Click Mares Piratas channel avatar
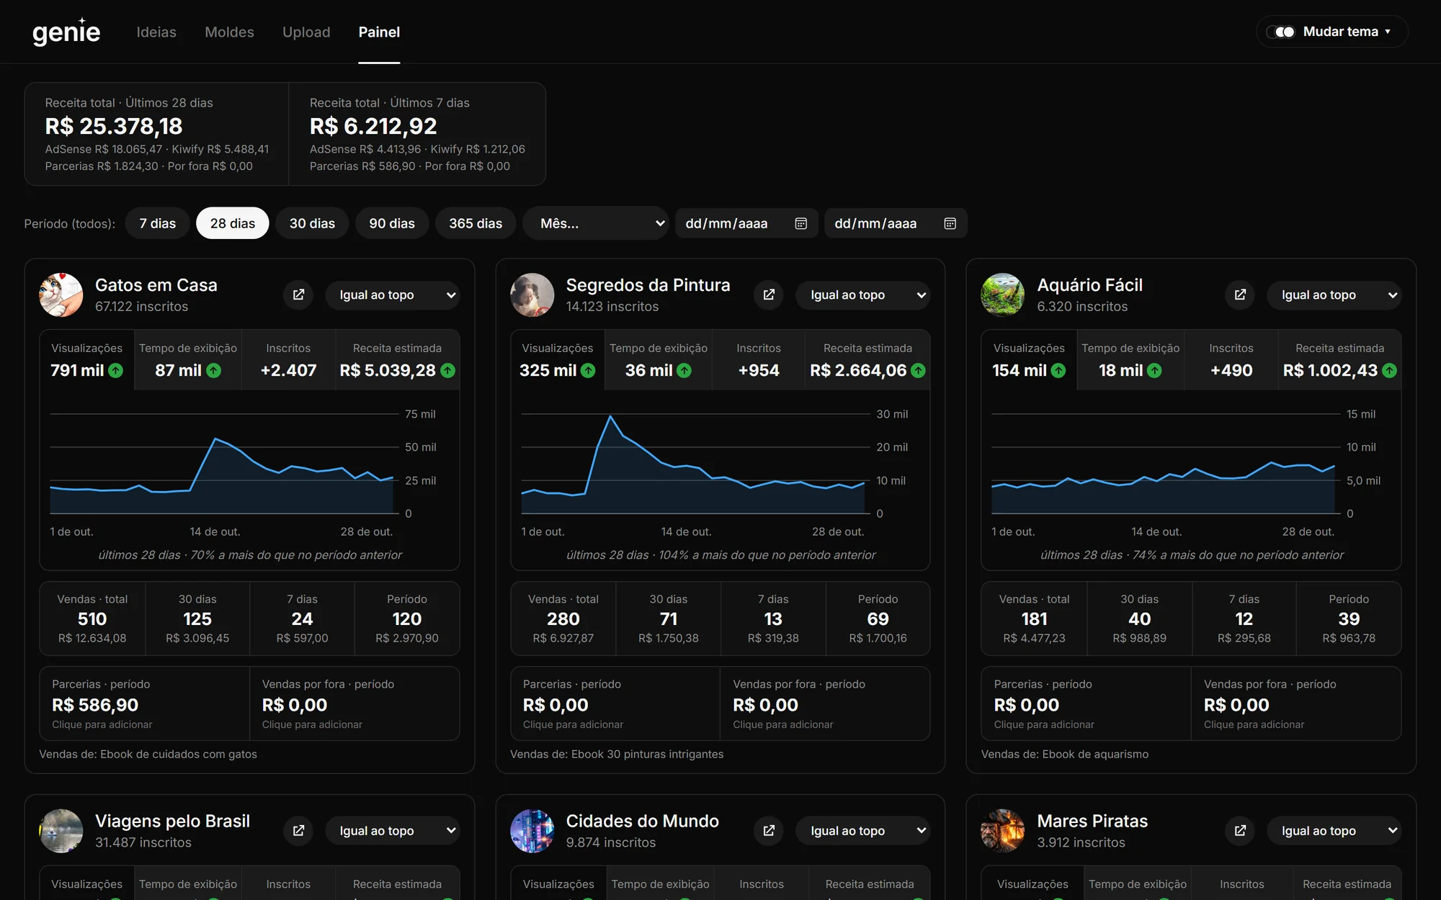This screenshot has height=900, width=1441. 1003,830
